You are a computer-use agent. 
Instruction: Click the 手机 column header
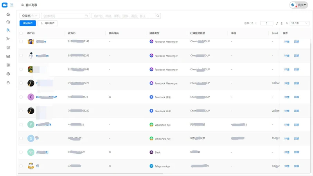click(233, 33)
